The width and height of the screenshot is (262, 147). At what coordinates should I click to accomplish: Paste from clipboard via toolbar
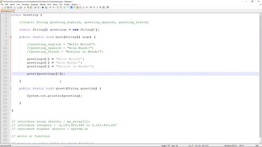pyautogui.click(x=31, y=7)
